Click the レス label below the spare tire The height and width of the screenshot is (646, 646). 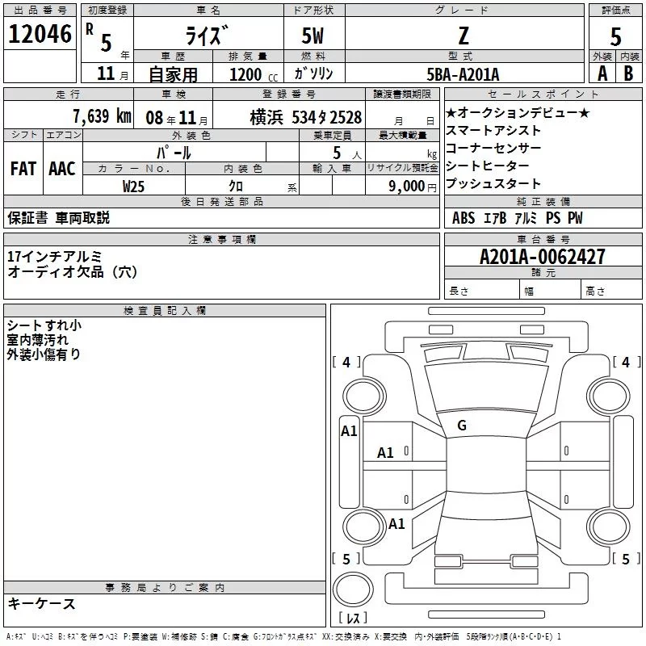click(353, 618)
